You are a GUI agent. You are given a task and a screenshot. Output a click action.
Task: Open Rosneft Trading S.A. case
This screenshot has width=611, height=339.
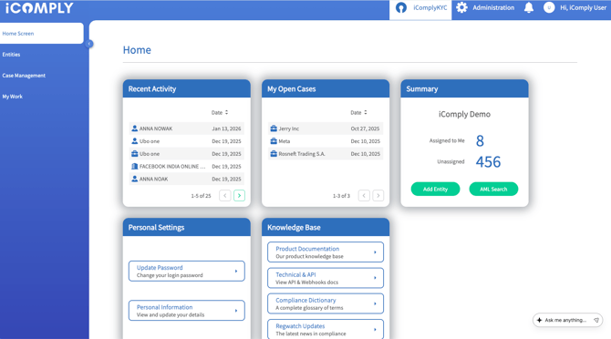tap(326, 154)
